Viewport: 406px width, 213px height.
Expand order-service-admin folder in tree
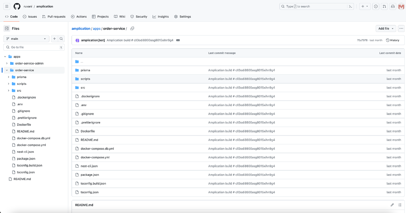[x=7, y=63]
